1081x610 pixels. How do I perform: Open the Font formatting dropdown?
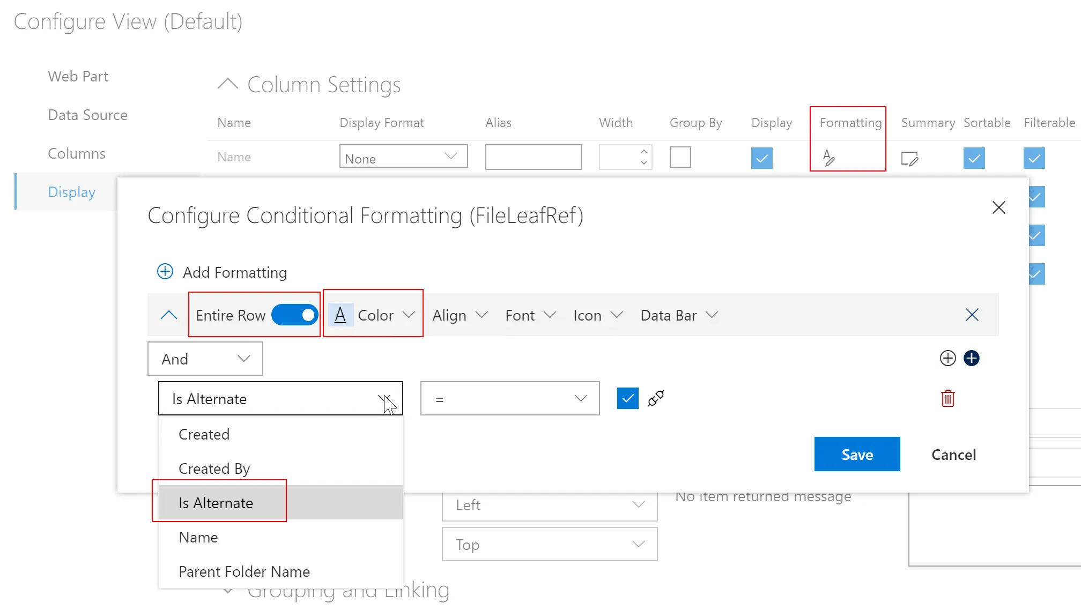[529, 315]
